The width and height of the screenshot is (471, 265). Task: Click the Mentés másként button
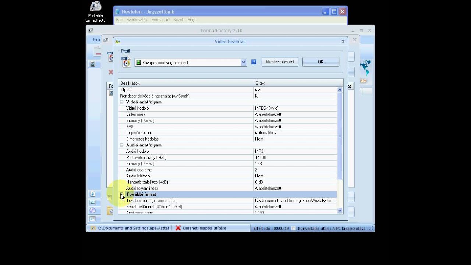(x=280, y=62)
